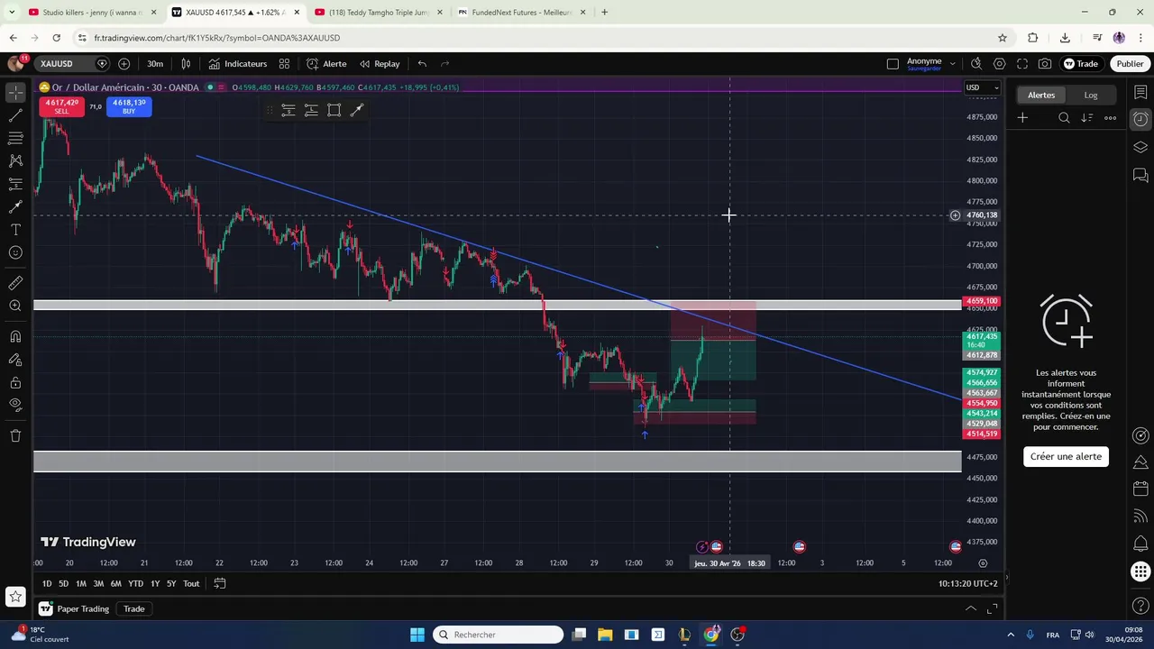Open favorites star toolbar toggle
This screenshot has height=649, width=1154.
(15, 596)
